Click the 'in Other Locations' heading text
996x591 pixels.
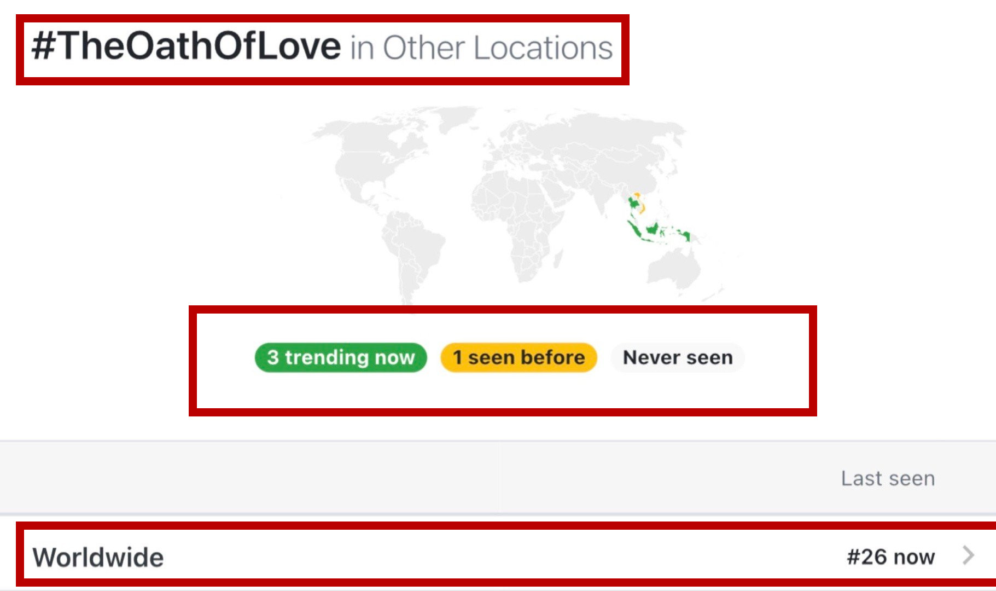(x=481, y=48)
